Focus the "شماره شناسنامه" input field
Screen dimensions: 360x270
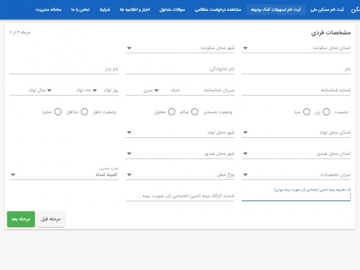[x=296, y=90]
